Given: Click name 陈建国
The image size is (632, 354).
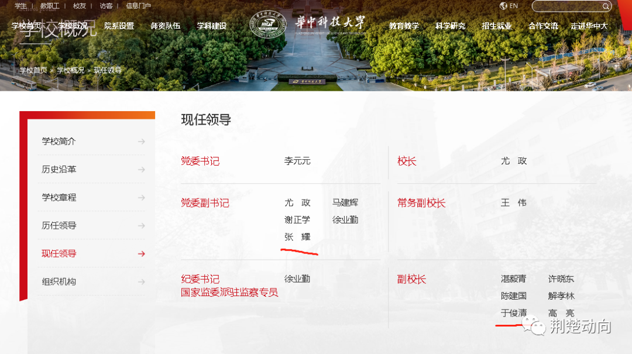Looking at the screenshot, I should 514,296.
